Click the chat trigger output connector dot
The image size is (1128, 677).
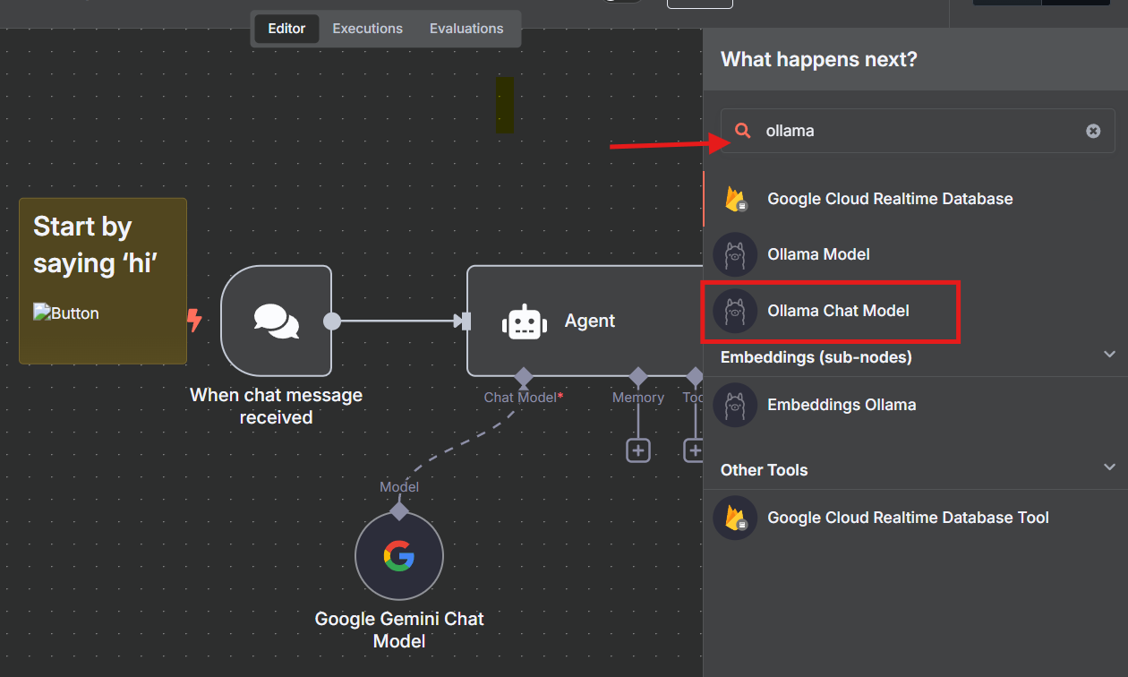(x=332, y=321)
